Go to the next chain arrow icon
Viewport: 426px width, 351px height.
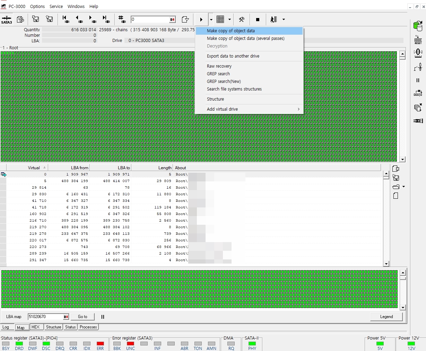coord(92,19)
